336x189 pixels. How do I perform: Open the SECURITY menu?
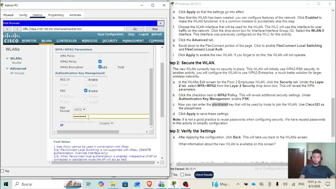(x=110, y=41)
